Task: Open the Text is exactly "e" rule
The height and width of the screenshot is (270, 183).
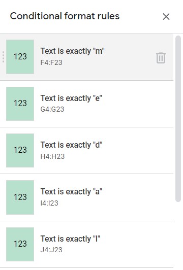Action: pyautogui.click(x=86, y=104)
